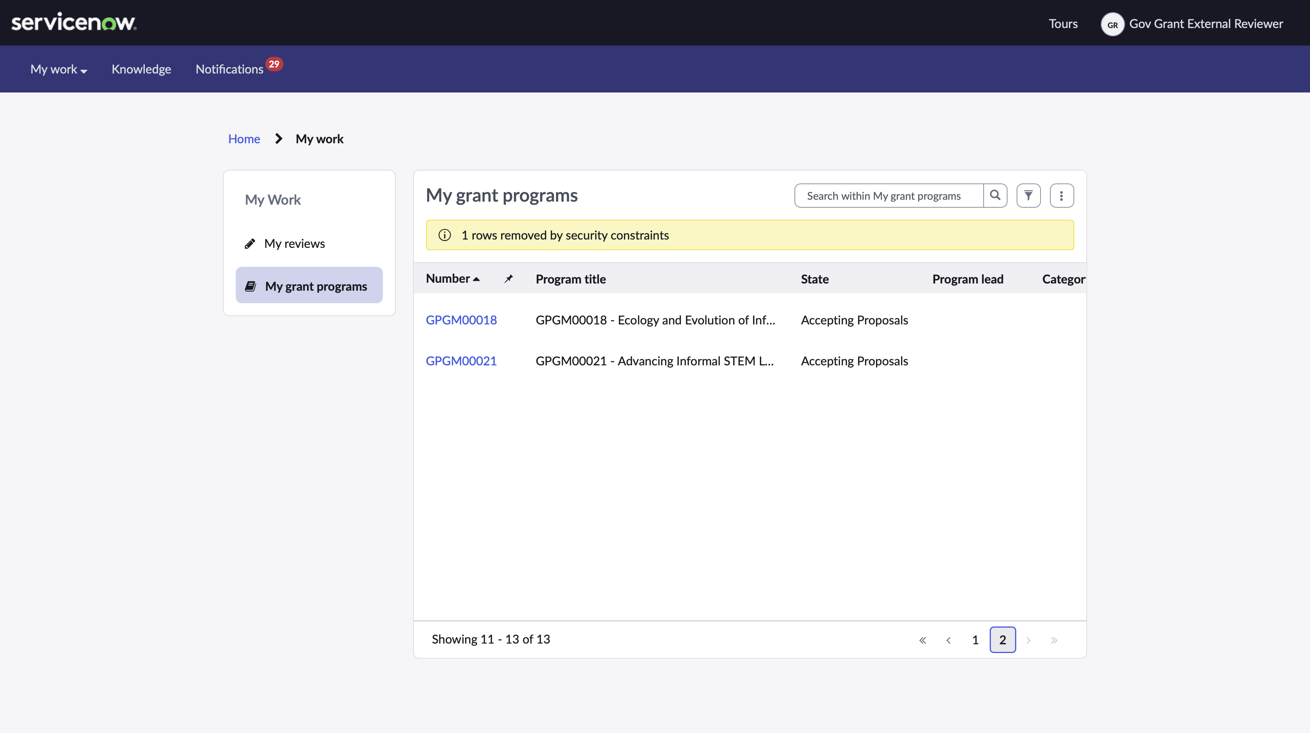The height and width of the screenshot is (733, 1310).
Task: Go to page 1
Action: pyautogui.click(x=975, y=640)
